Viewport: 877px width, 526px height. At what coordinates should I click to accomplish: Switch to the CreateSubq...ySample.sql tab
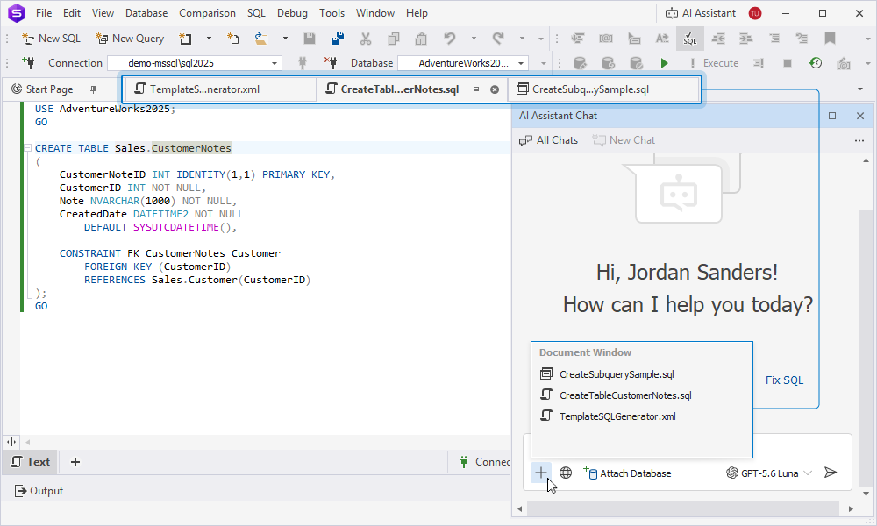pos(603,89)
